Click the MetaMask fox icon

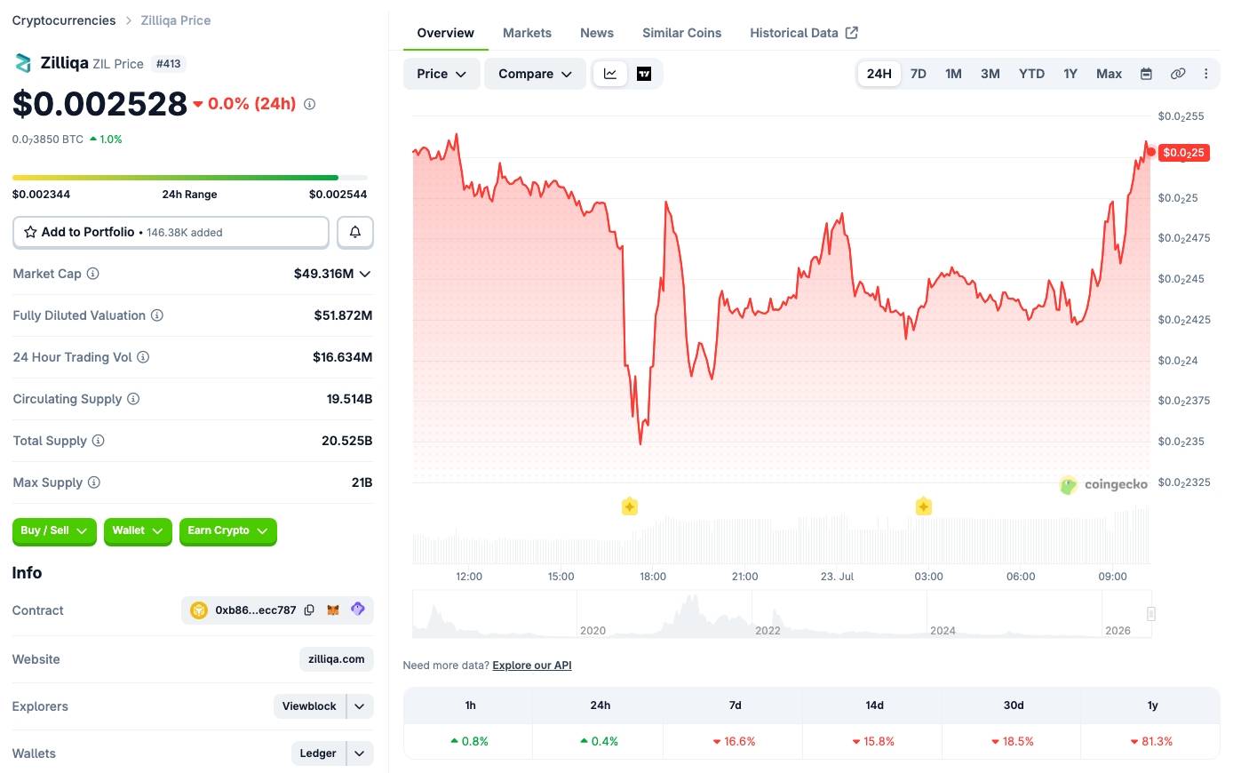click(x=333, y=610)
